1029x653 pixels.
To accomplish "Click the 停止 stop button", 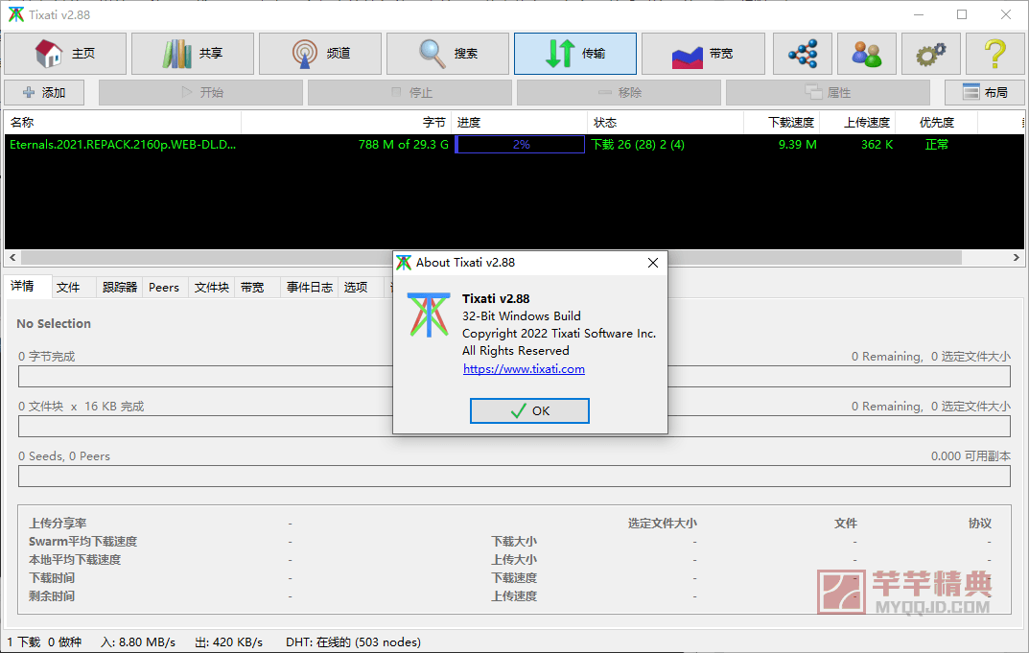I will [410, 93].
